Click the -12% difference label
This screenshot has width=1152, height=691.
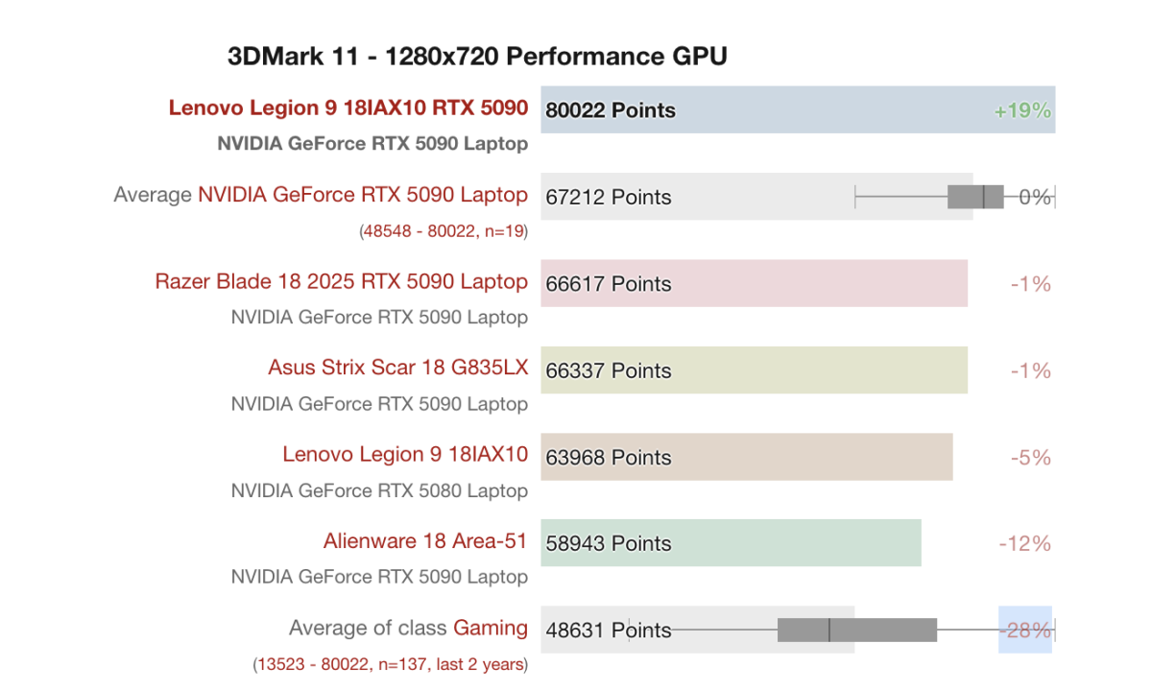(1025, 544)
